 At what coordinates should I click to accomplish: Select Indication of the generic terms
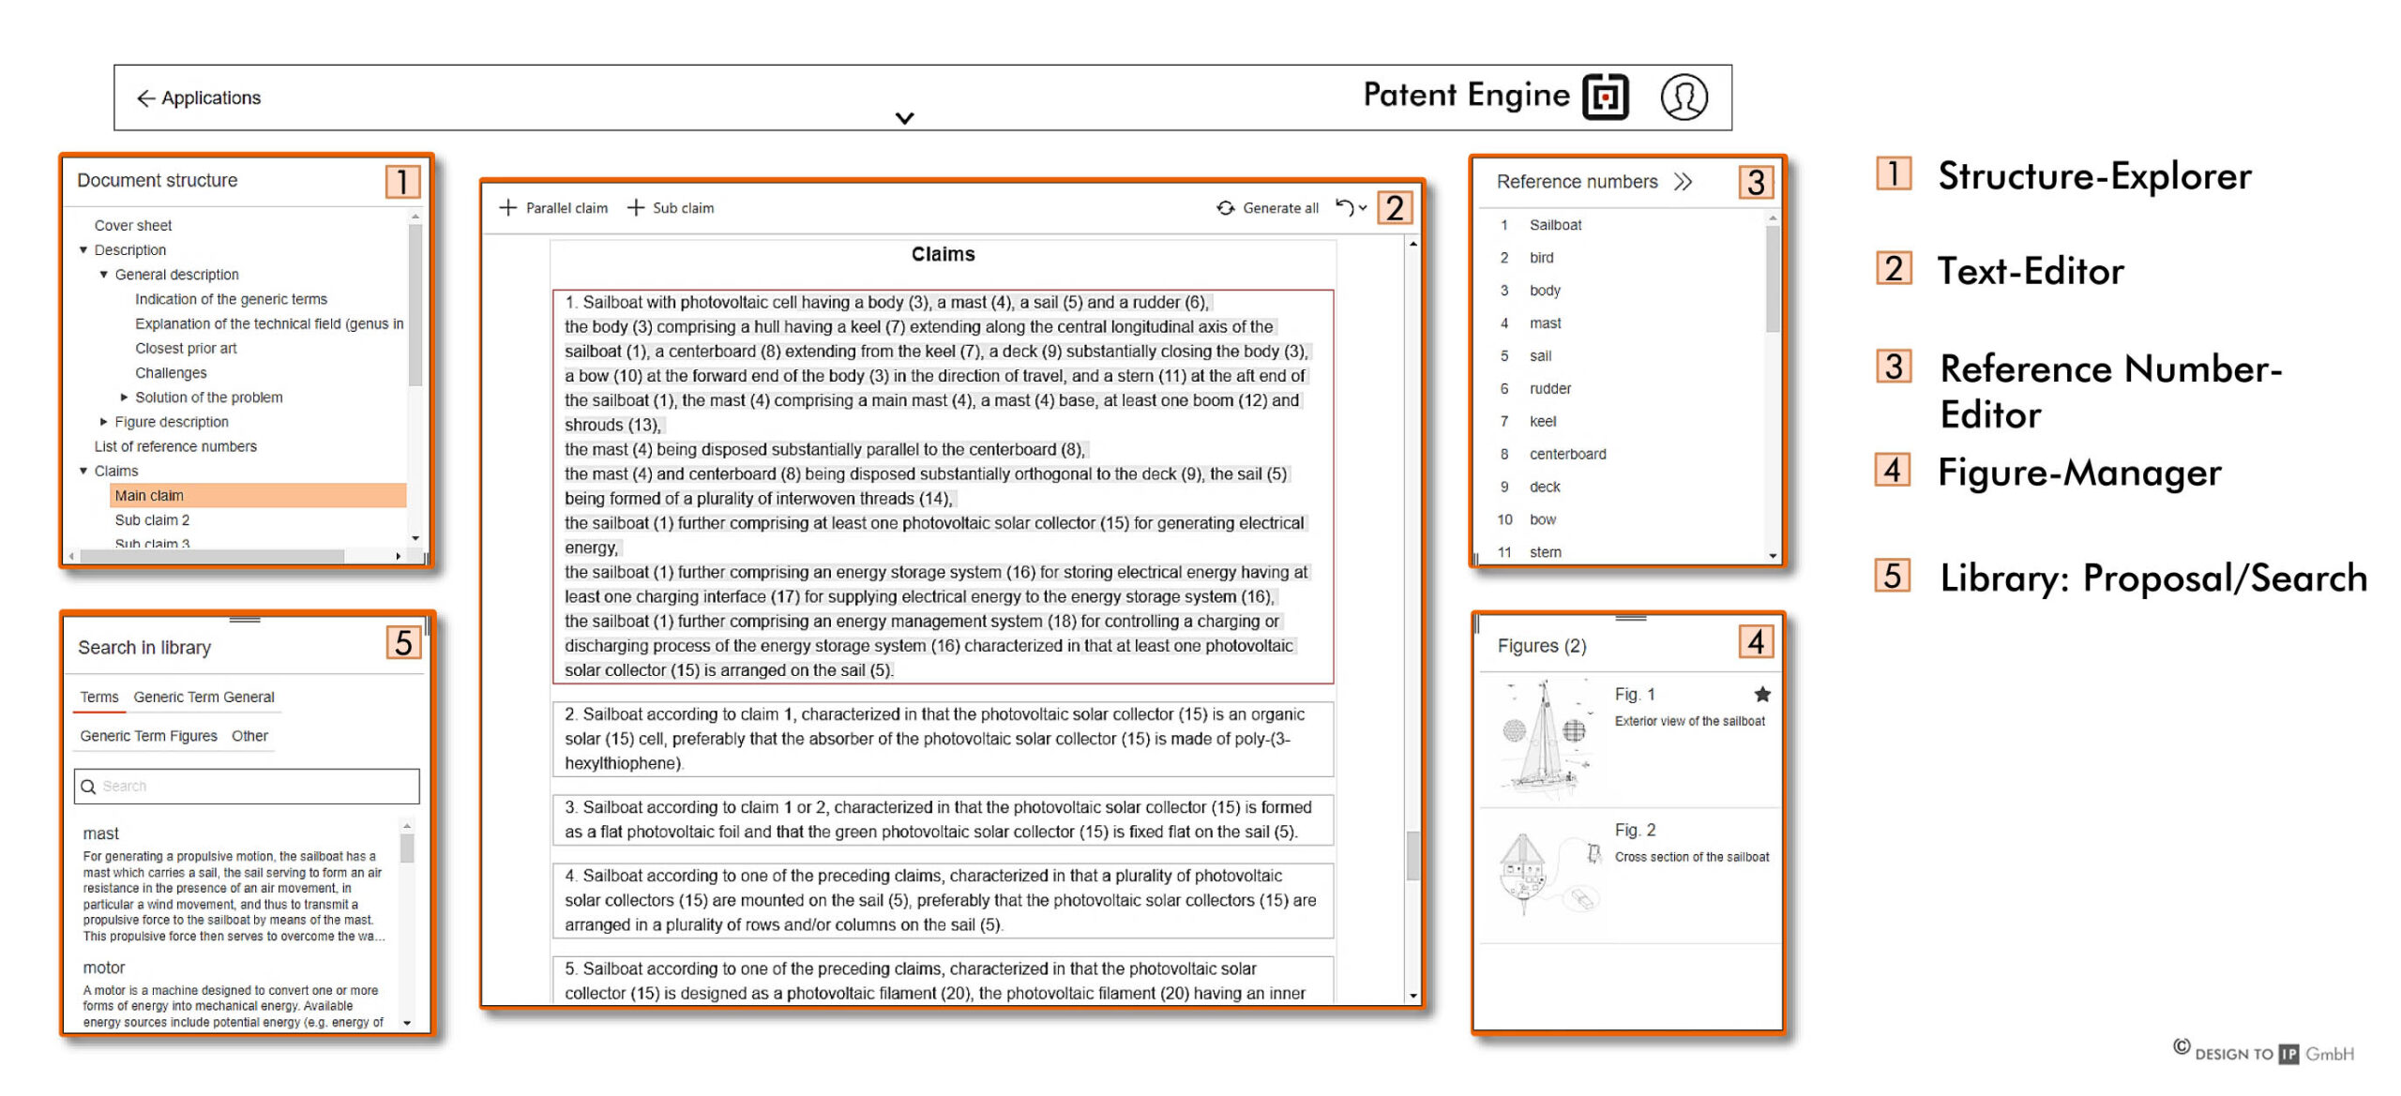tap(231, 299)
